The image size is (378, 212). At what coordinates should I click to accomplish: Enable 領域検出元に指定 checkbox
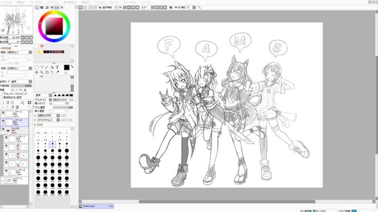pos(2,97)
